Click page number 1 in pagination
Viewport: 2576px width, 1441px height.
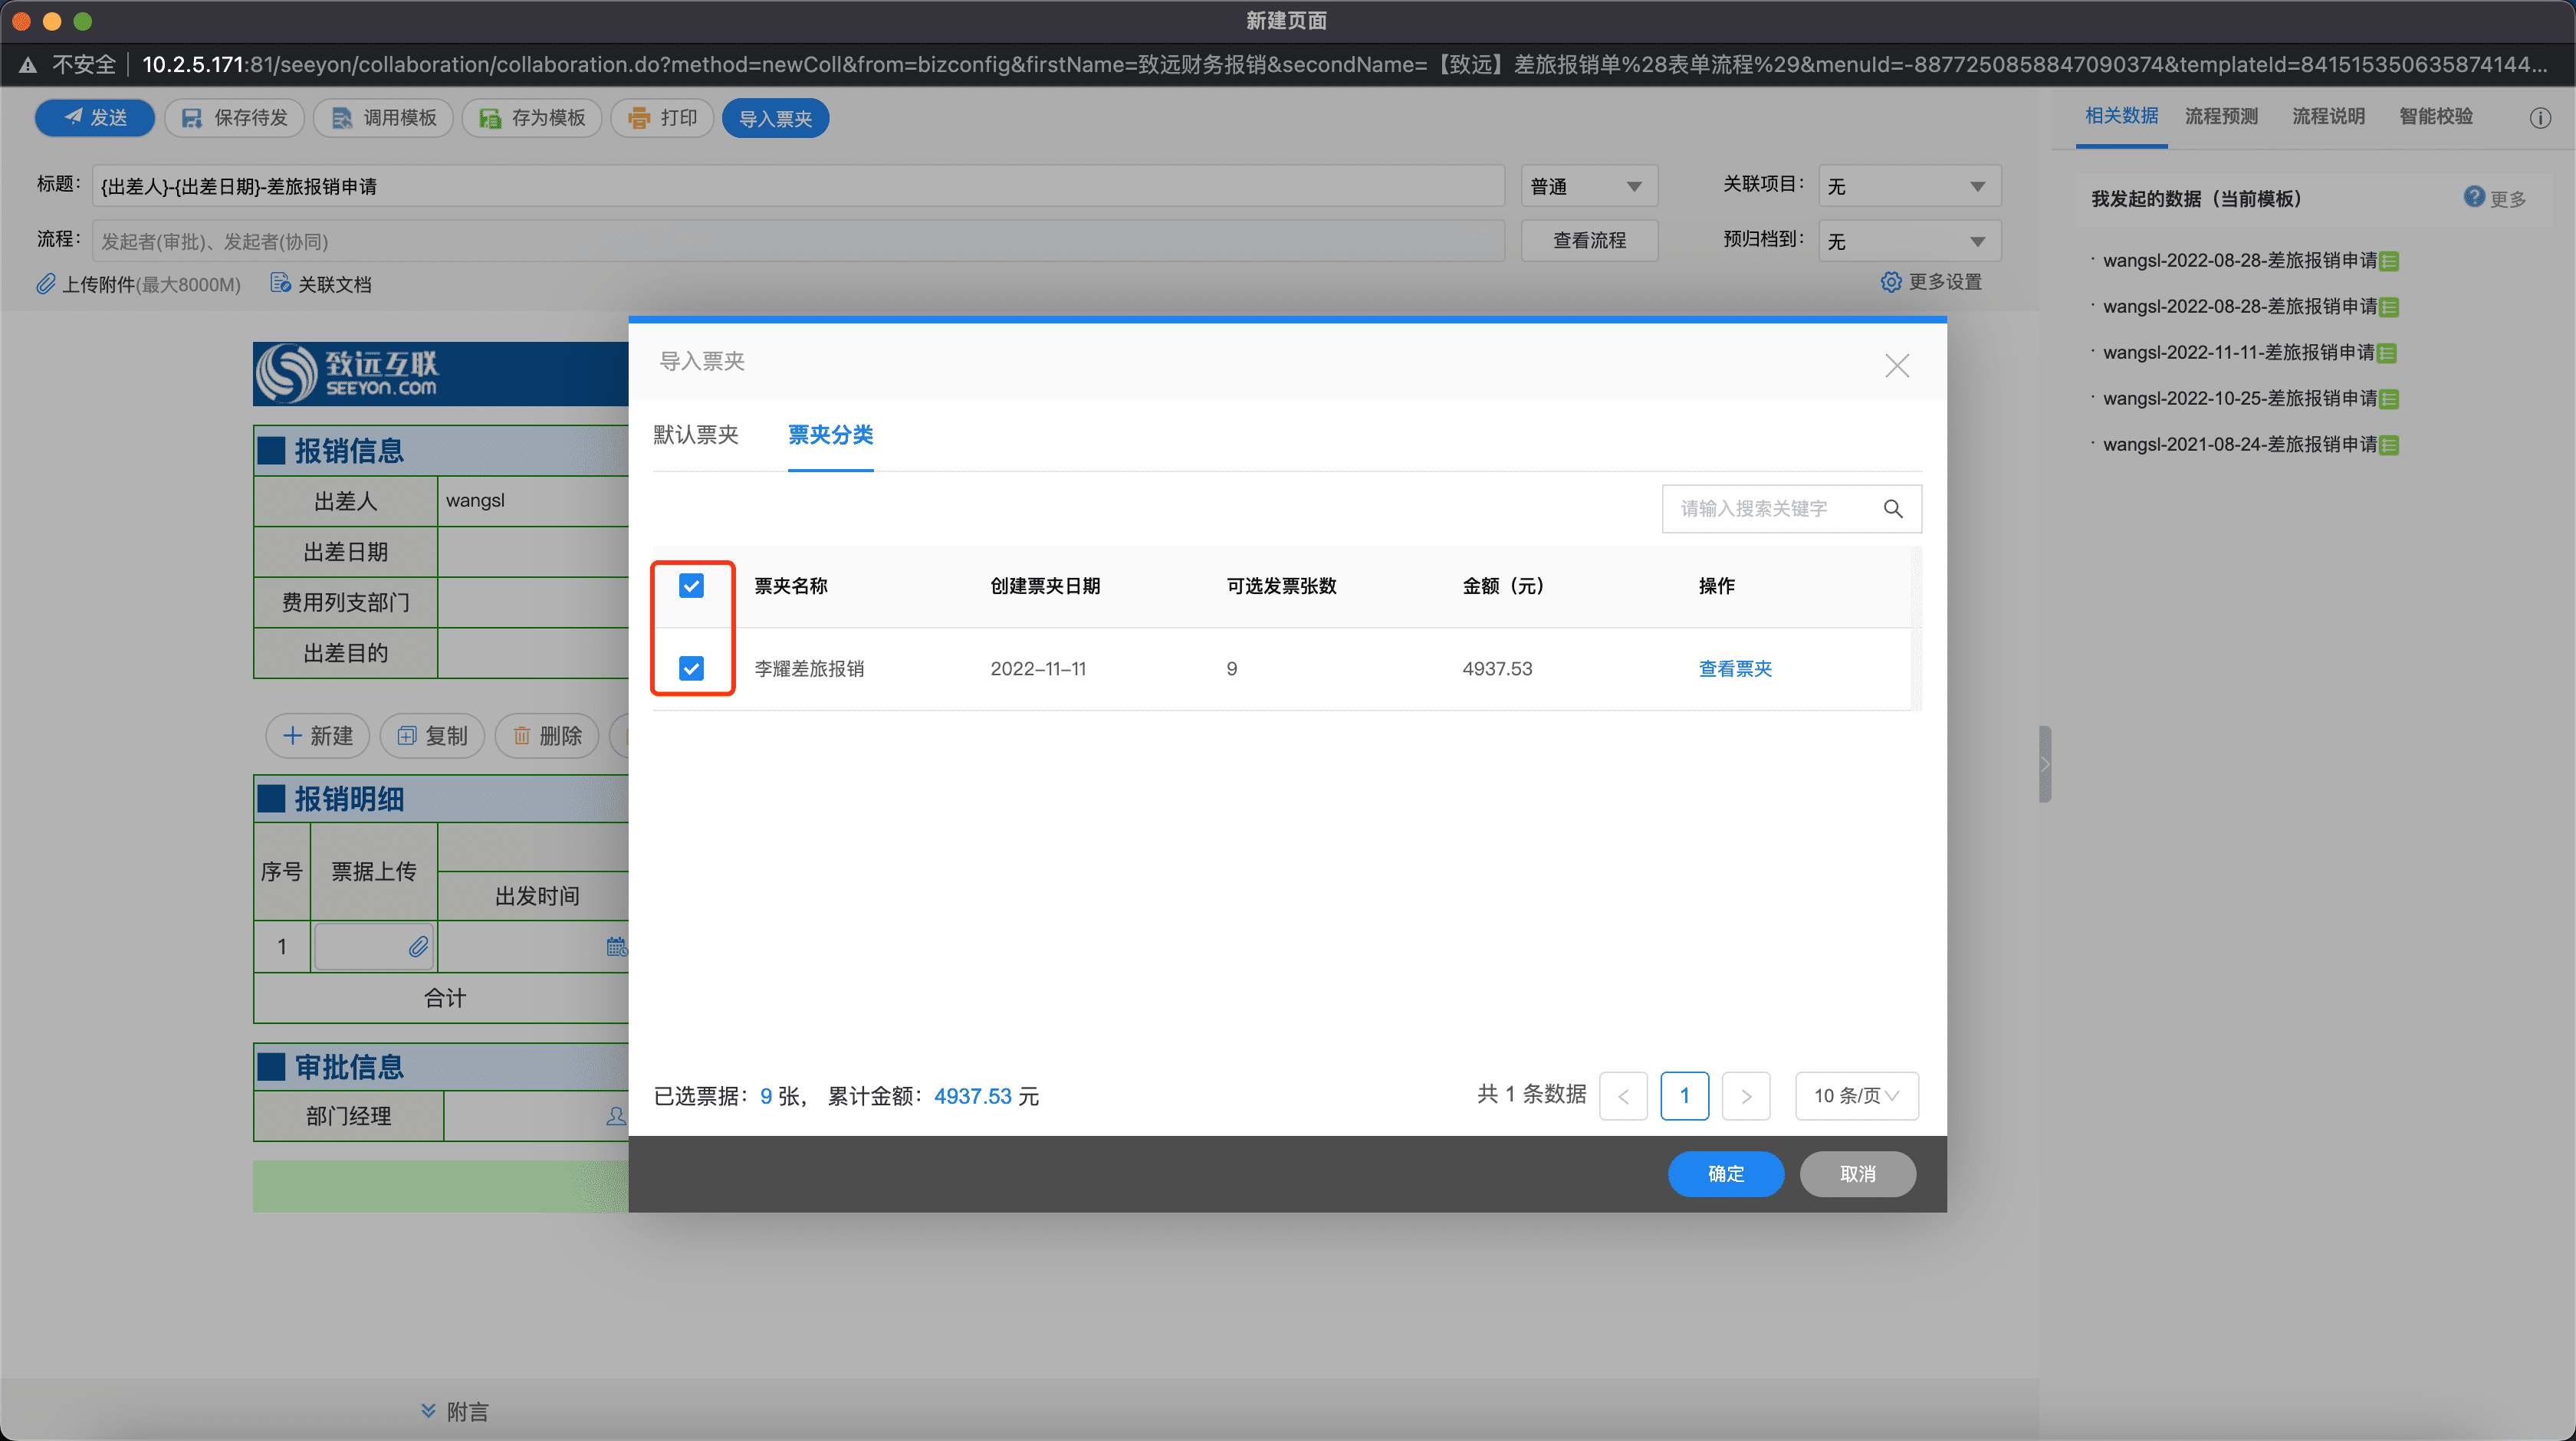[1685, 1096]
